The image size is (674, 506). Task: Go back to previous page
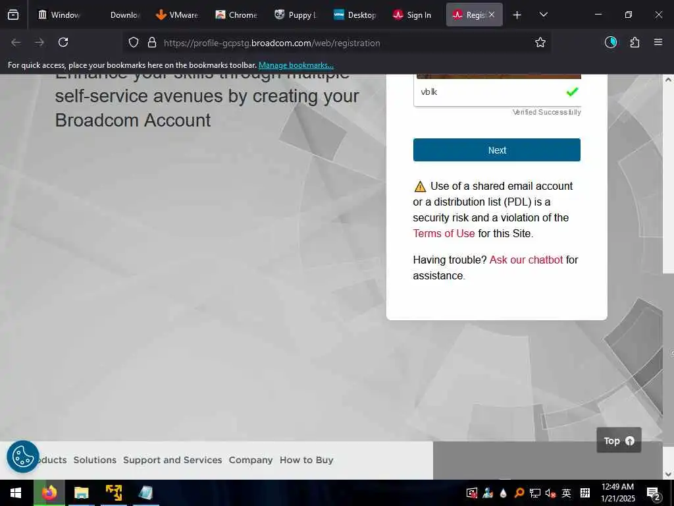(x=16, y=42)
